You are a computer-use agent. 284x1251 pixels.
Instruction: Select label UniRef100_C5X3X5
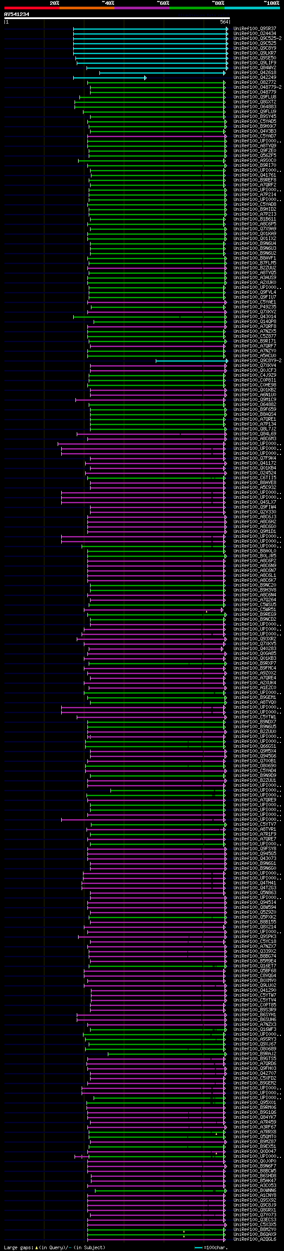click(x=255, y=1225)
